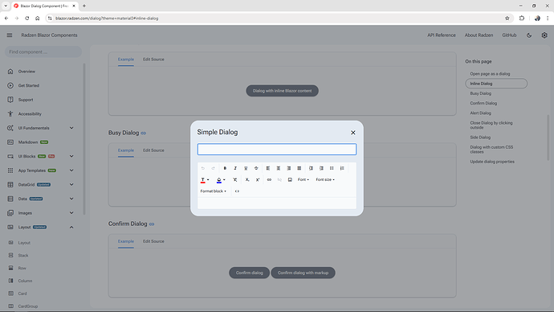
Task: Undo last edit in dialog editor
Action: point(203,168)
